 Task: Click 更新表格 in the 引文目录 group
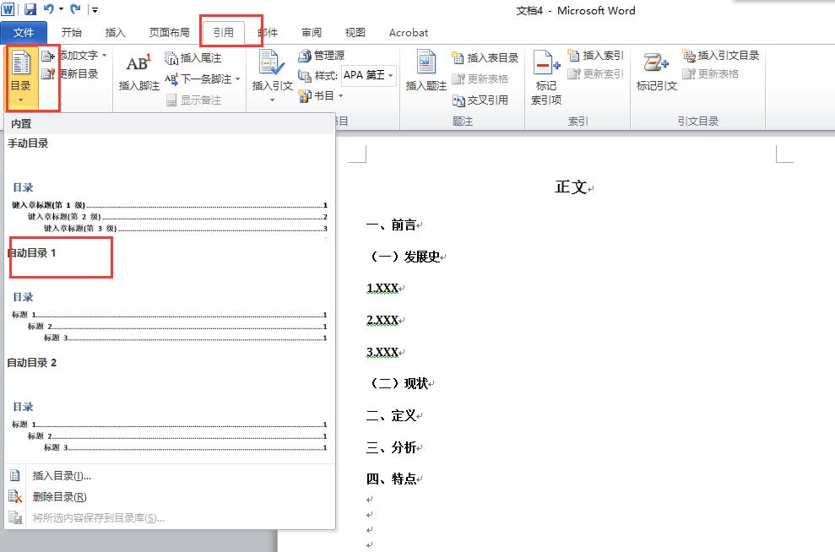click(x=710, y=74)
